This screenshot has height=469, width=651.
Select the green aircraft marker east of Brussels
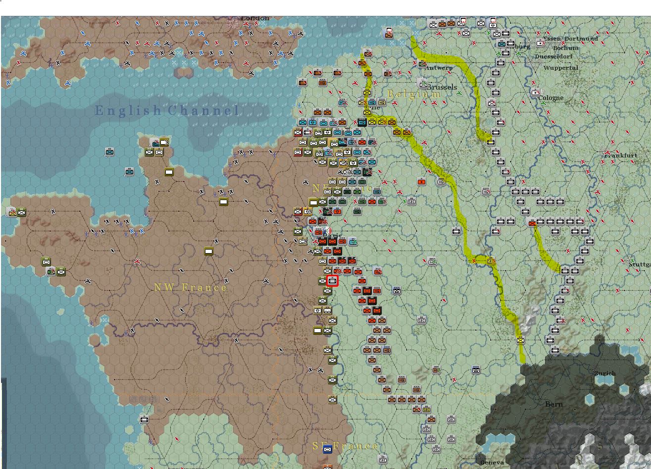(x=459, y=93)
